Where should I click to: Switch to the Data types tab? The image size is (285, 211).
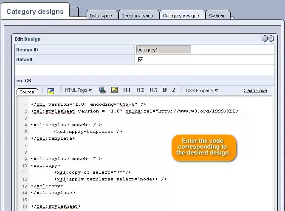[x=101, y=16]
